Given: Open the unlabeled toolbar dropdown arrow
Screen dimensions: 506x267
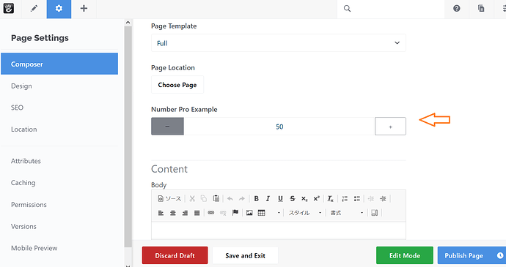Looking at the screenshot, I should click(279, 213).
